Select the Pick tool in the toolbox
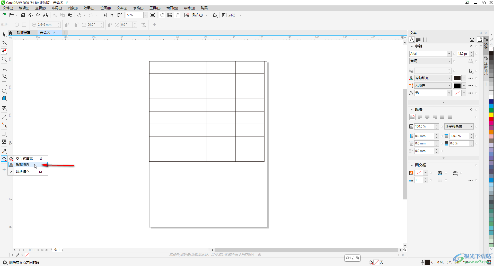The width and height of the screenshot is (494, 266). coord(4,34)
